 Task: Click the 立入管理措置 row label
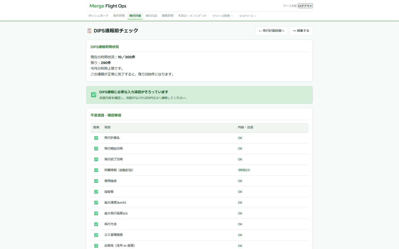point(114,235)
